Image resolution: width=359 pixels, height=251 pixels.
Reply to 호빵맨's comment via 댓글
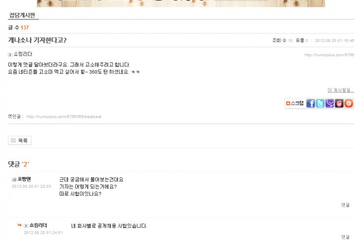point(345,205)
